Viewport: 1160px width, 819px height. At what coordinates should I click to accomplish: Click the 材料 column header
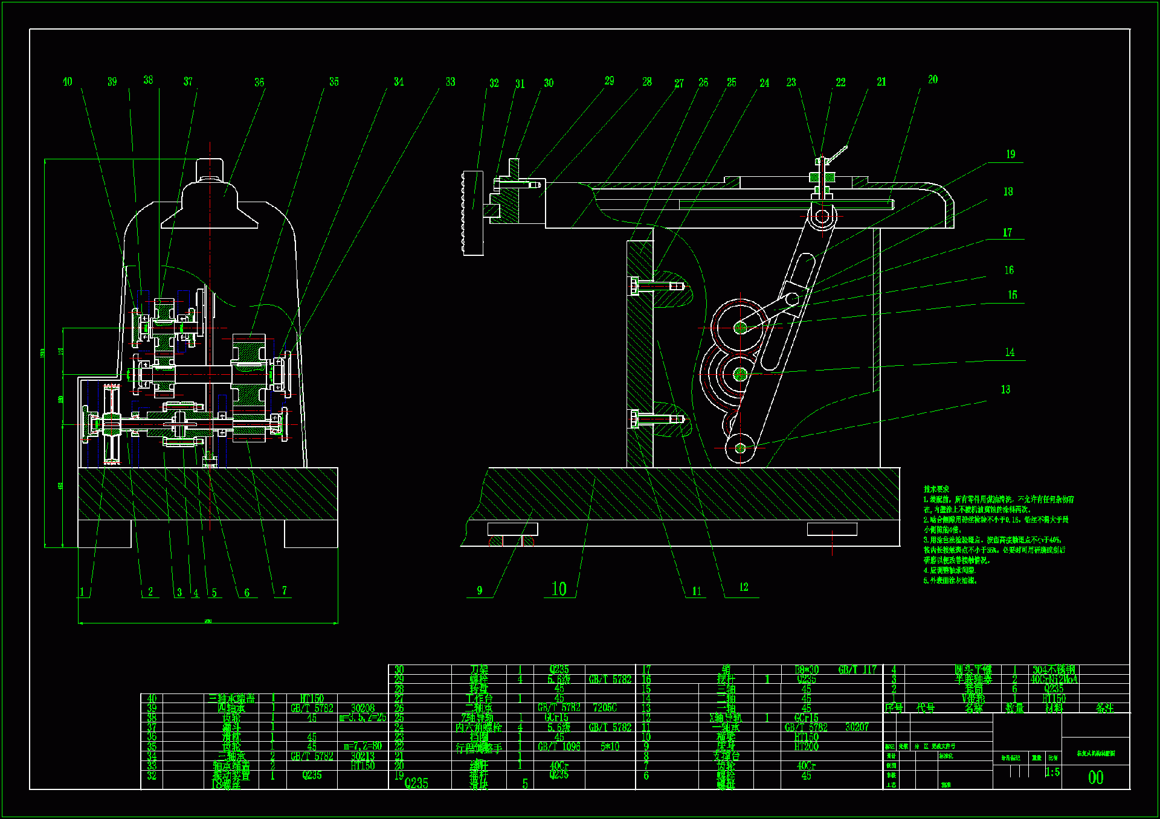point(1054,708)
